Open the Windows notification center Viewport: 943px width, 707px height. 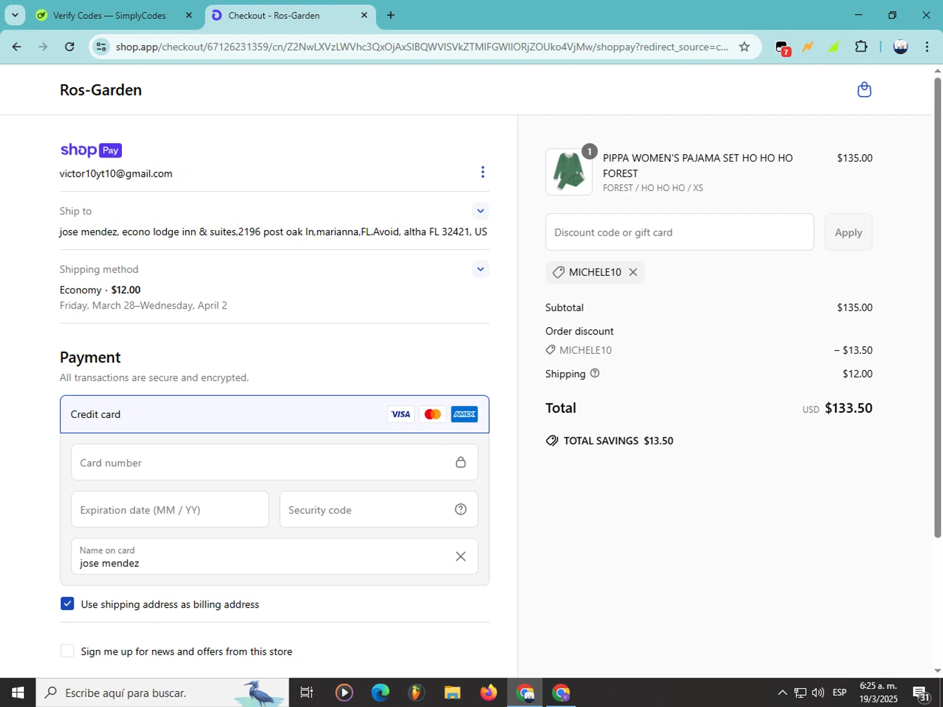point(922,693)
